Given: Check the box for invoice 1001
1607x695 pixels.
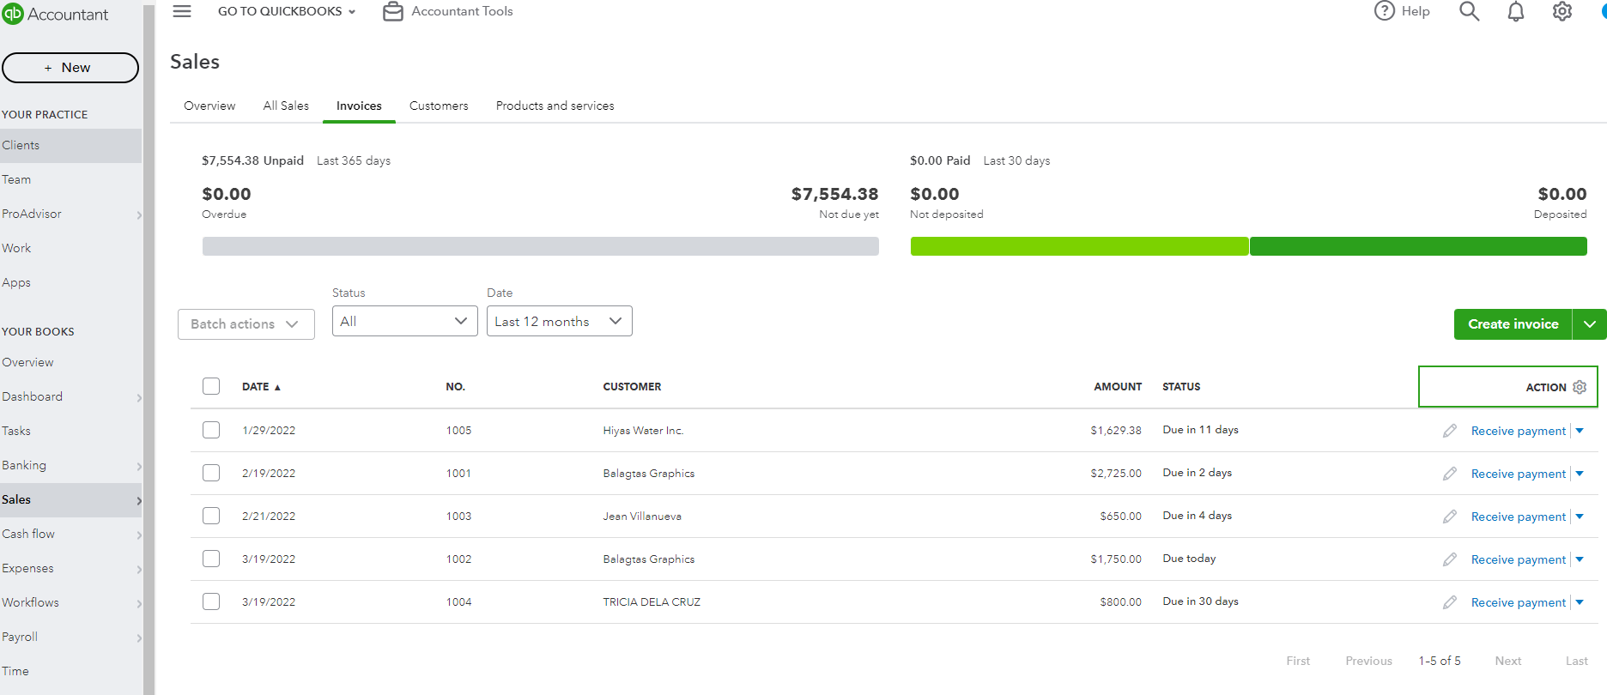Looking at the screenshot, I should [211, 473].
